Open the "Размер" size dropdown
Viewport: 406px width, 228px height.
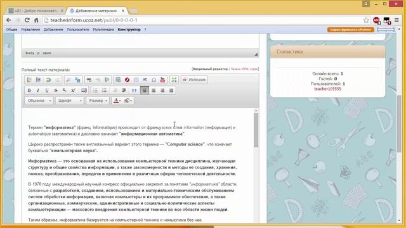(98, 101)
